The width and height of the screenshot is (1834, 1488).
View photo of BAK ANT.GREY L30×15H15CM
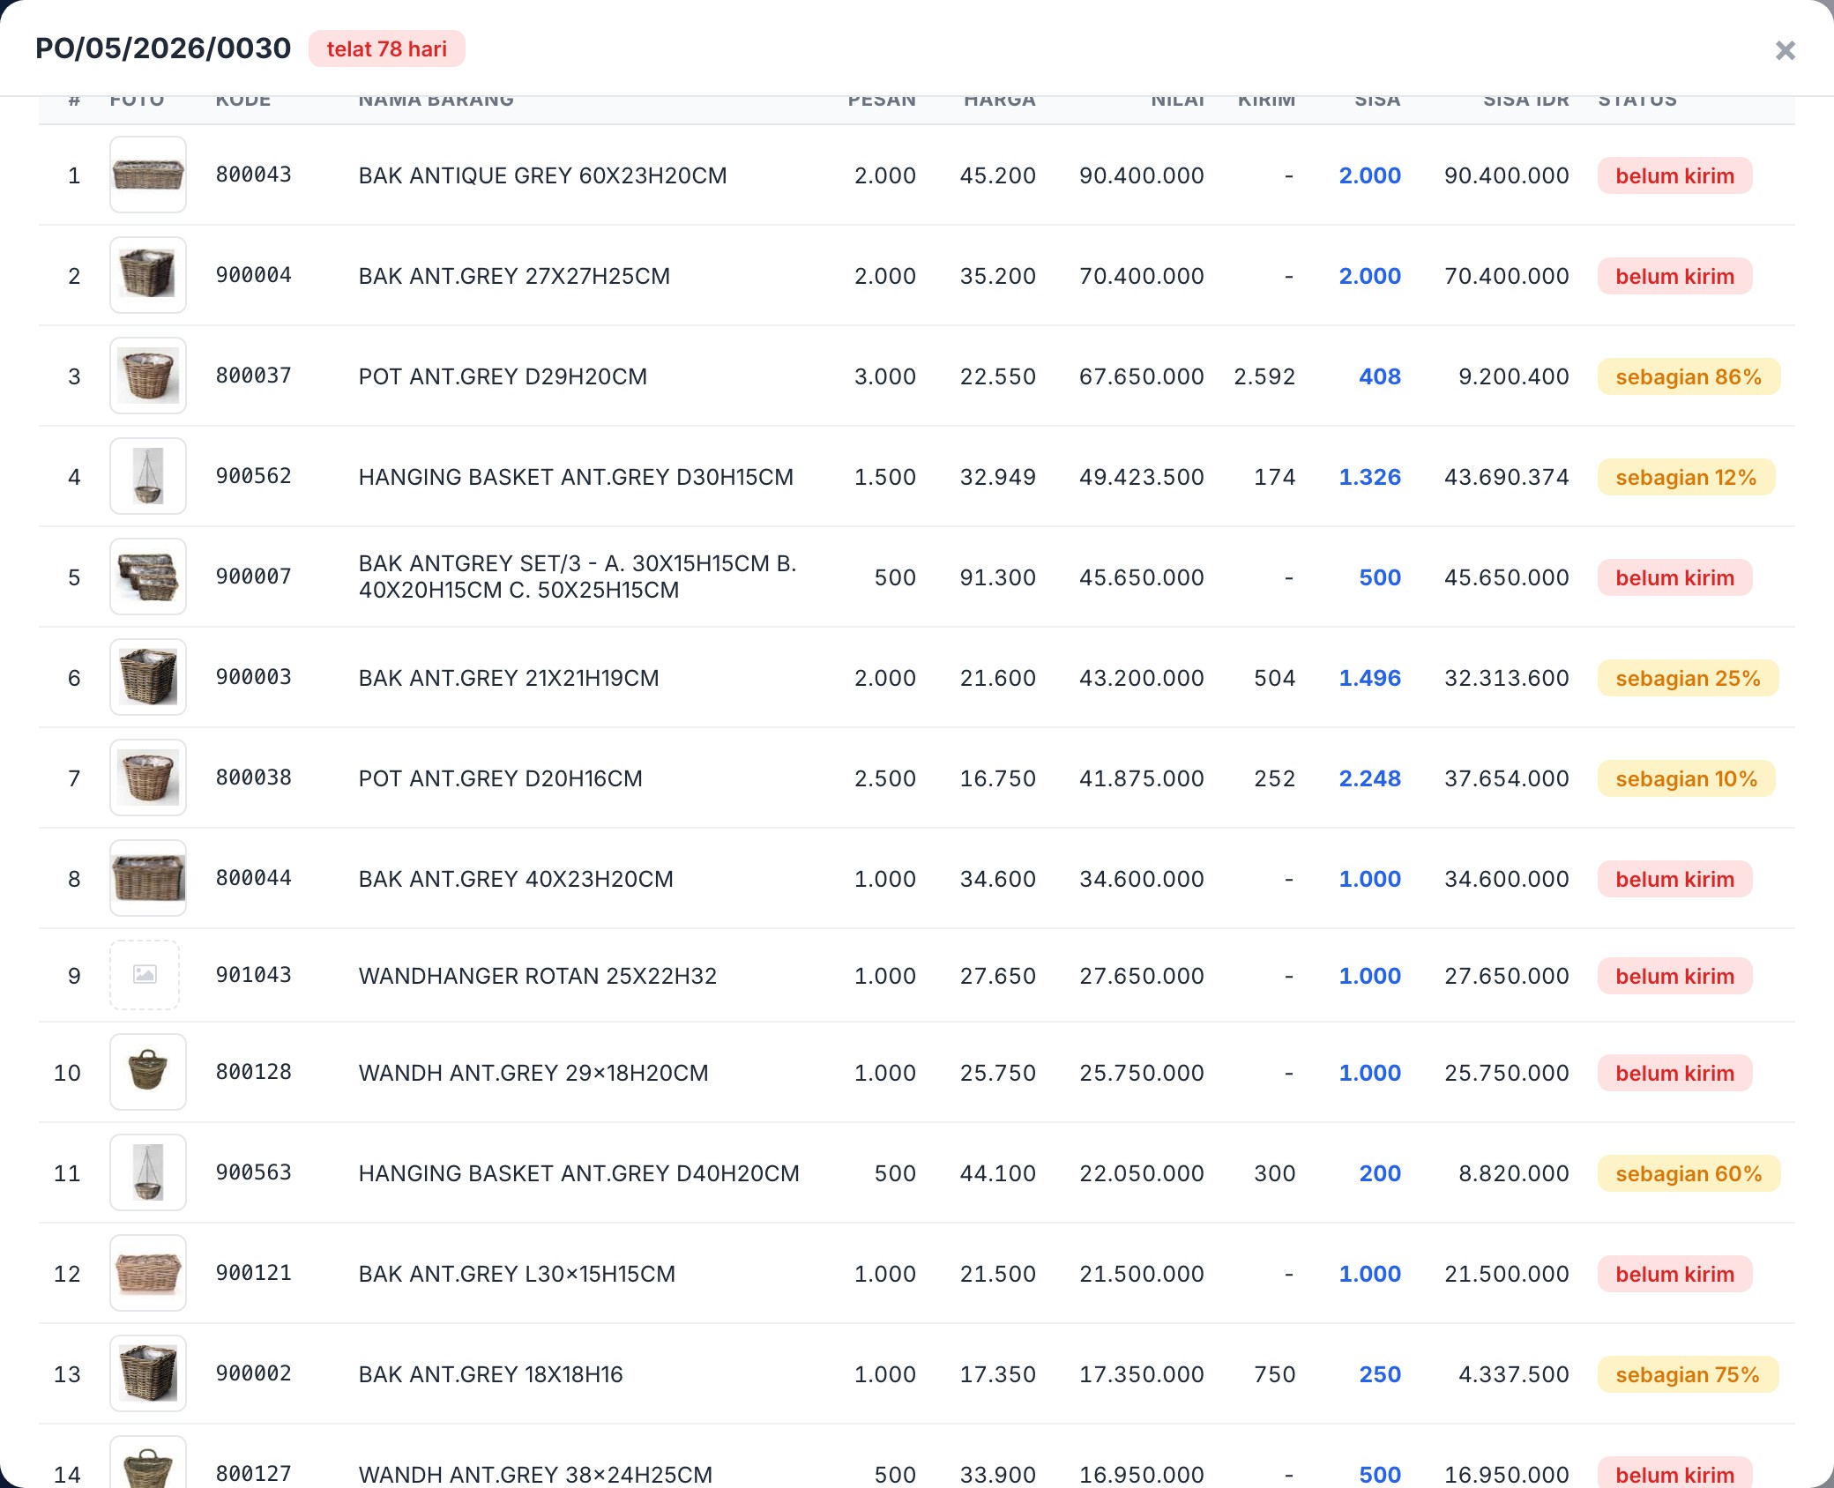click(148, 1273)
